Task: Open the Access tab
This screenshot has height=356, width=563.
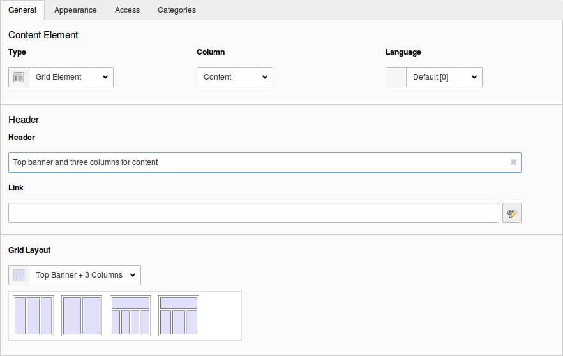Action: tap(127, 10)
